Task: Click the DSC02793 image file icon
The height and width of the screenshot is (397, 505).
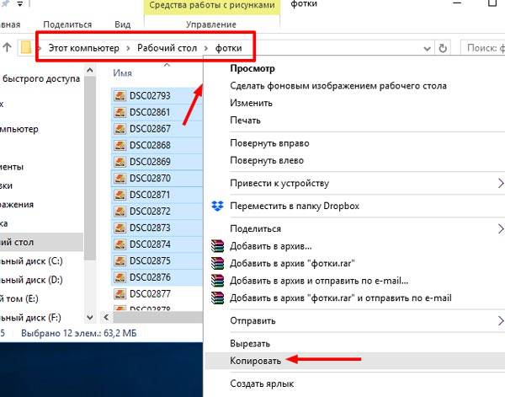Action: (x=120, y=96)
